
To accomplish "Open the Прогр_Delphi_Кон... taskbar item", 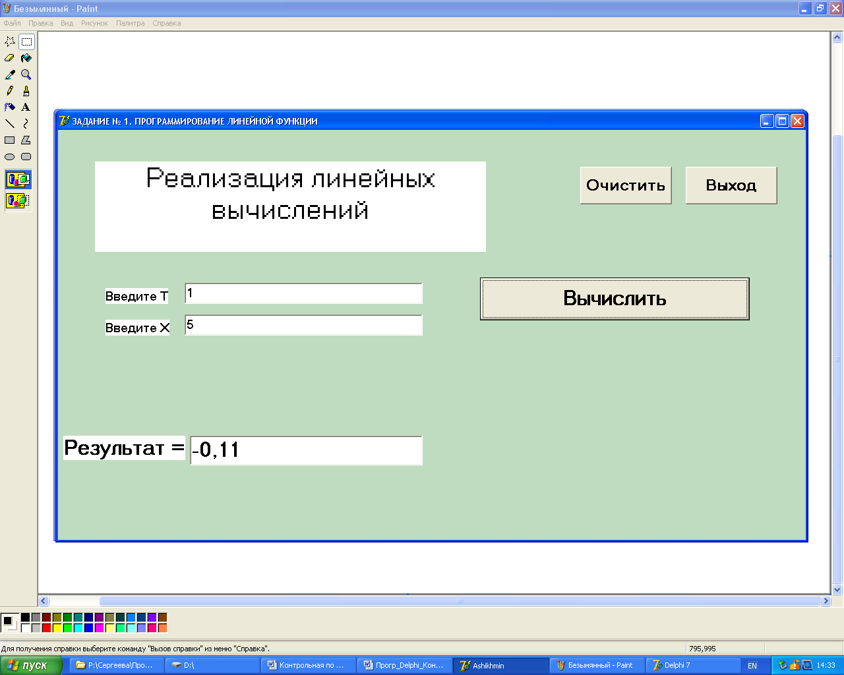I will tap(405, 665).
